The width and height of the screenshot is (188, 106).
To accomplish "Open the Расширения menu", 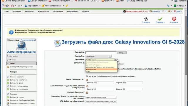I will coord(58,11).
